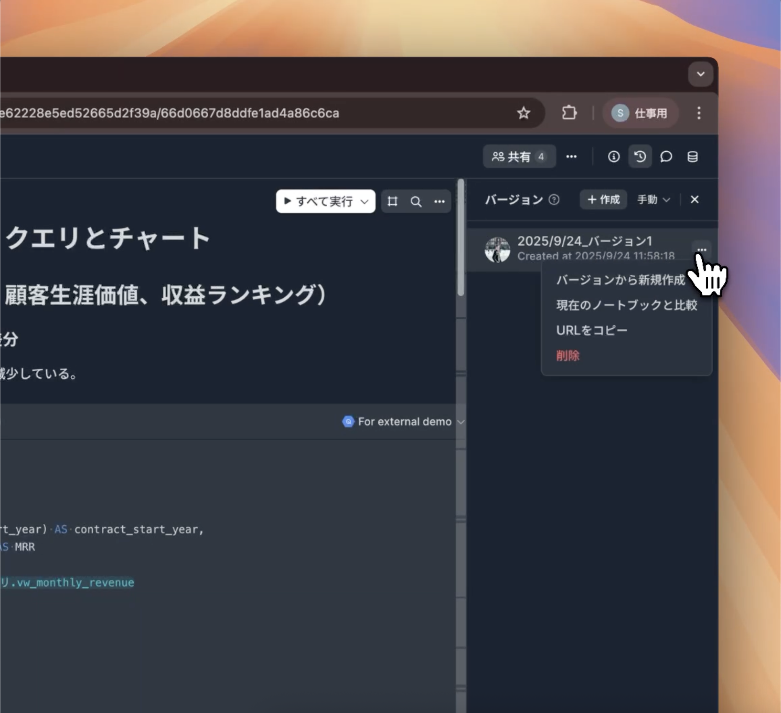Screen dimensions: 781x713
Task: Click the version author avatar
Action: [497, 249]
